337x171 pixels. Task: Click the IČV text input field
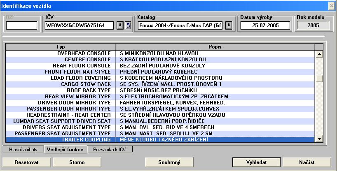coord(80,25)
